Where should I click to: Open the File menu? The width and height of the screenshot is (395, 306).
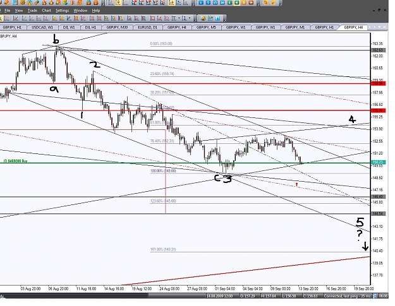point(8,11)
